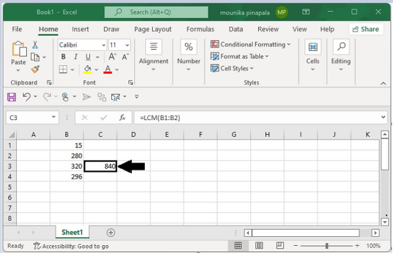Switch to the Data tab
Screen dimensions: 393x253
[x=236, y=29]
